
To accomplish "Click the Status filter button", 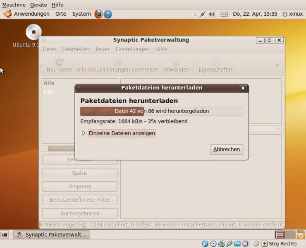I will coord(80,173).
